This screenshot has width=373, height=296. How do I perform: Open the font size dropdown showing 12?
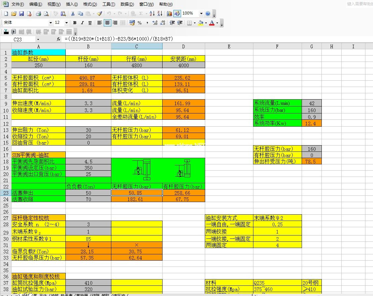click(66, 22)
